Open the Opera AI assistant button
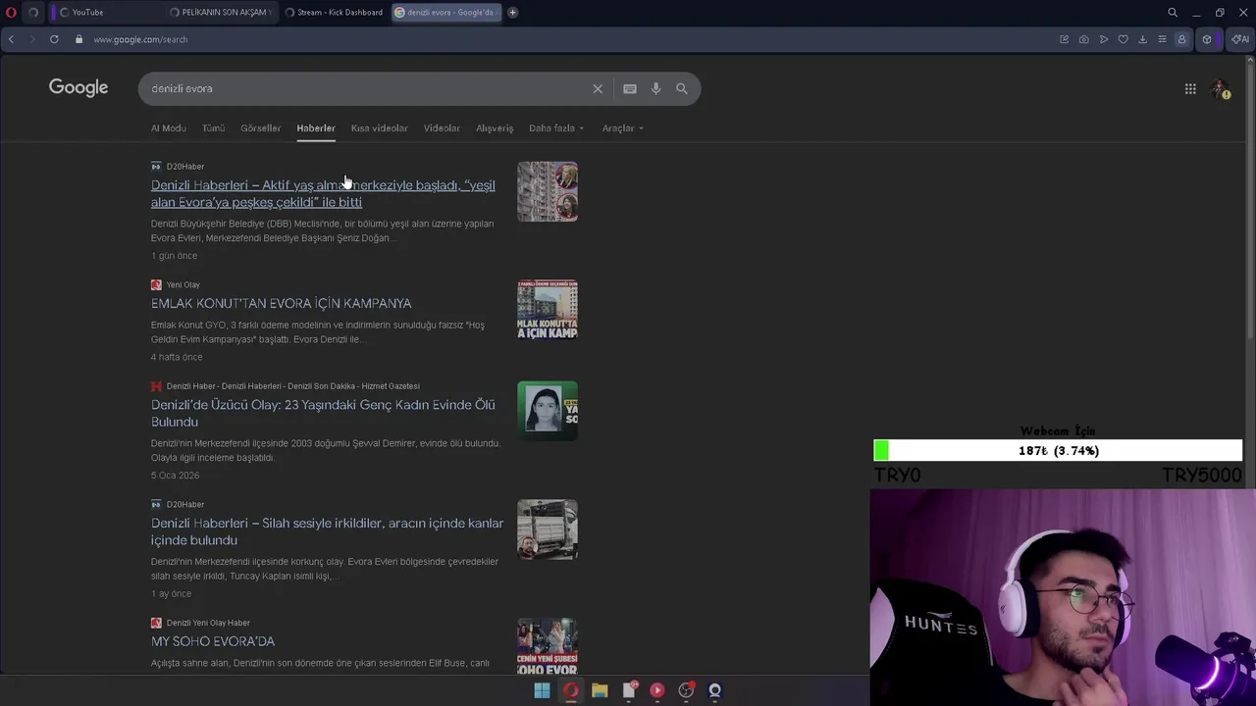1256x706 pixels. (x=1239, y=39)
